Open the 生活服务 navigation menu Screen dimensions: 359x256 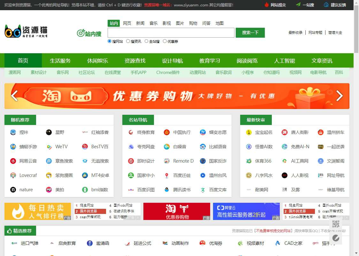click(60, 61)
